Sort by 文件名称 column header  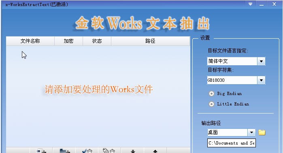click(x=30, y=41)
